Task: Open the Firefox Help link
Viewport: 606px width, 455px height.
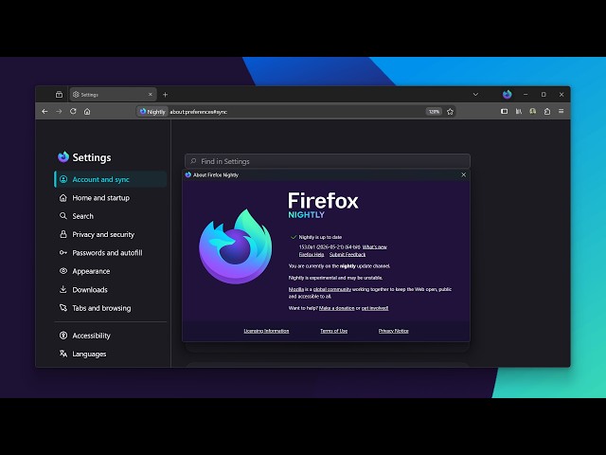Action: pos(312,255)
